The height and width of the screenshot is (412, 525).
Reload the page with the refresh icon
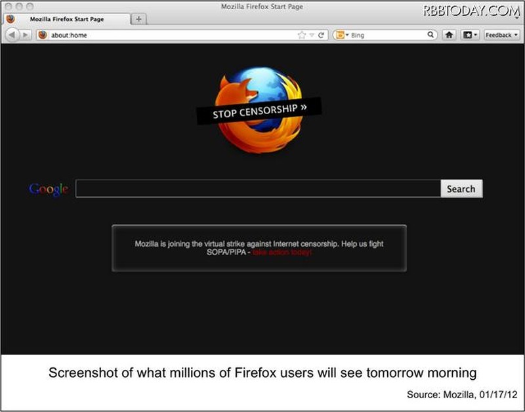322,35
